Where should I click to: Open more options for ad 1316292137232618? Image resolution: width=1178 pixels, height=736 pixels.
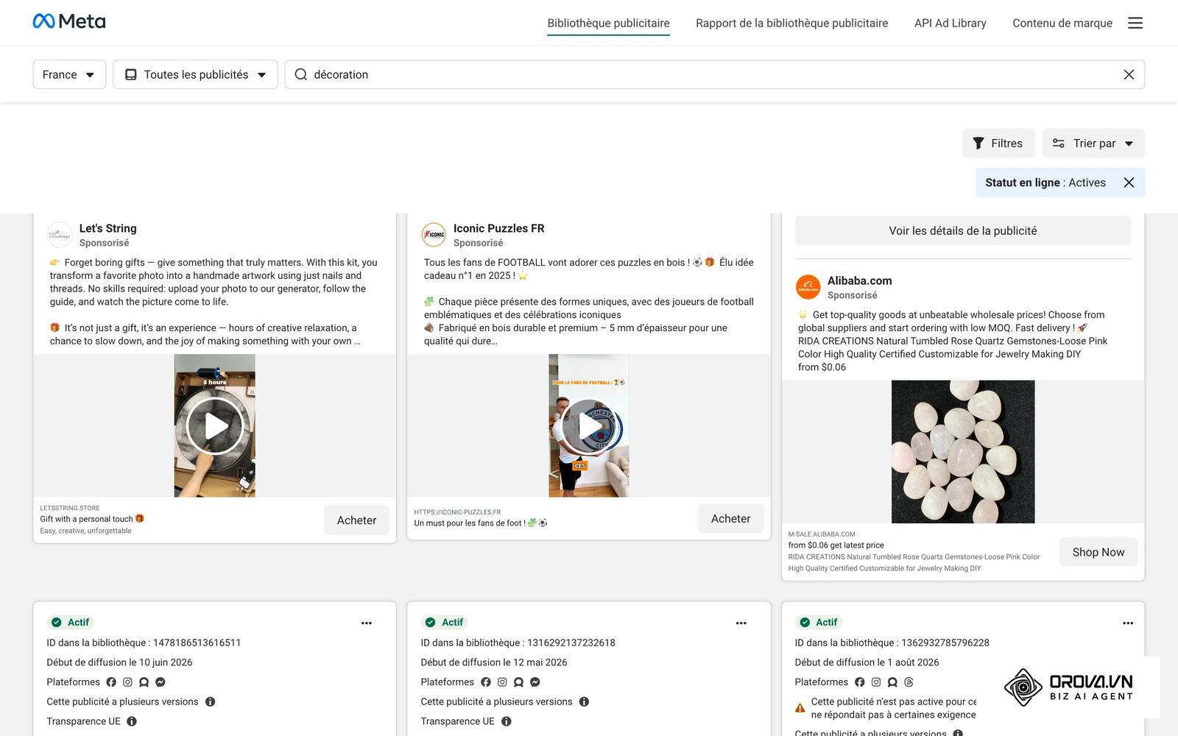741,623
